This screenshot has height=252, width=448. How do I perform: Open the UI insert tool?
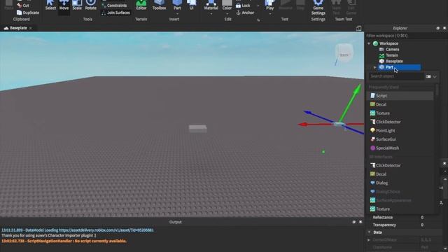pos(191,5)
